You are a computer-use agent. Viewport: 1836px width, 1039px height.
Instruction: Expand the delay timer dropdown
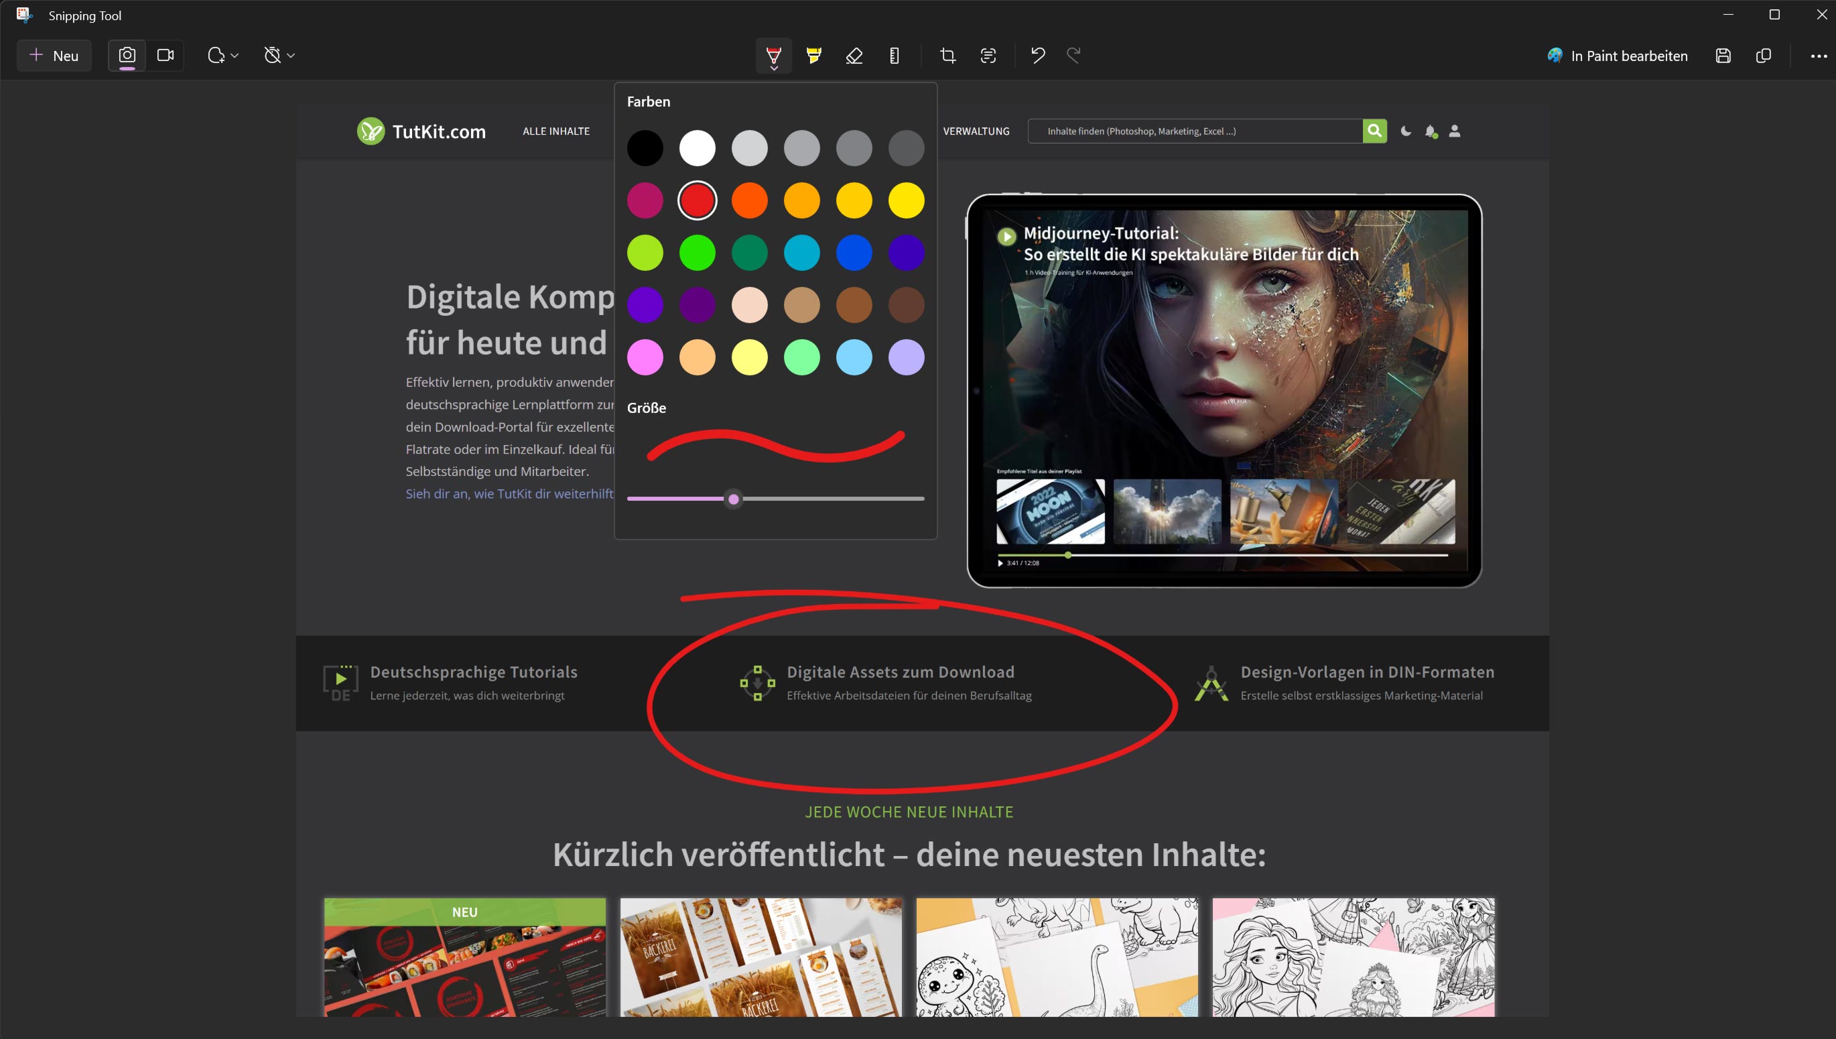coord(279,56)
